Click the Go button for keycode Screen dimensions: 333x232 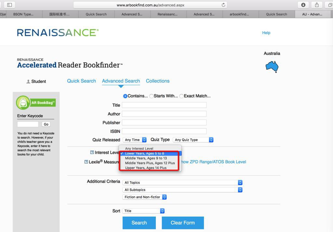tap(46, 124)
